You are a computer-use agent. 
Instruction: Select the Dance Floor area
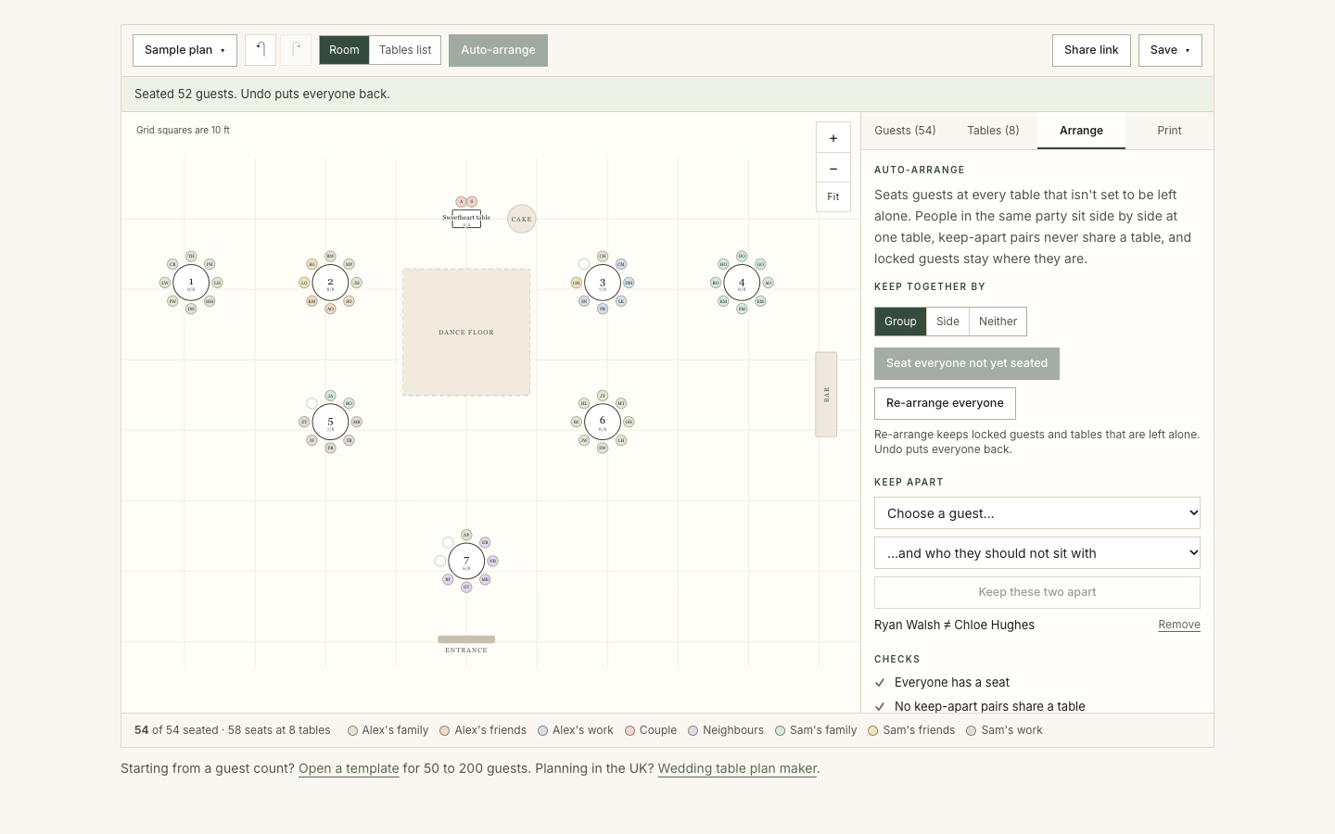pos(466,332)
